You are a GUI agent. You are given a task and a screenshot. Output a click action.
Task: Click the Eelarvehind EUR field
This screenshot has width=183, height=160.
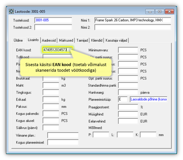pos(128,121)
